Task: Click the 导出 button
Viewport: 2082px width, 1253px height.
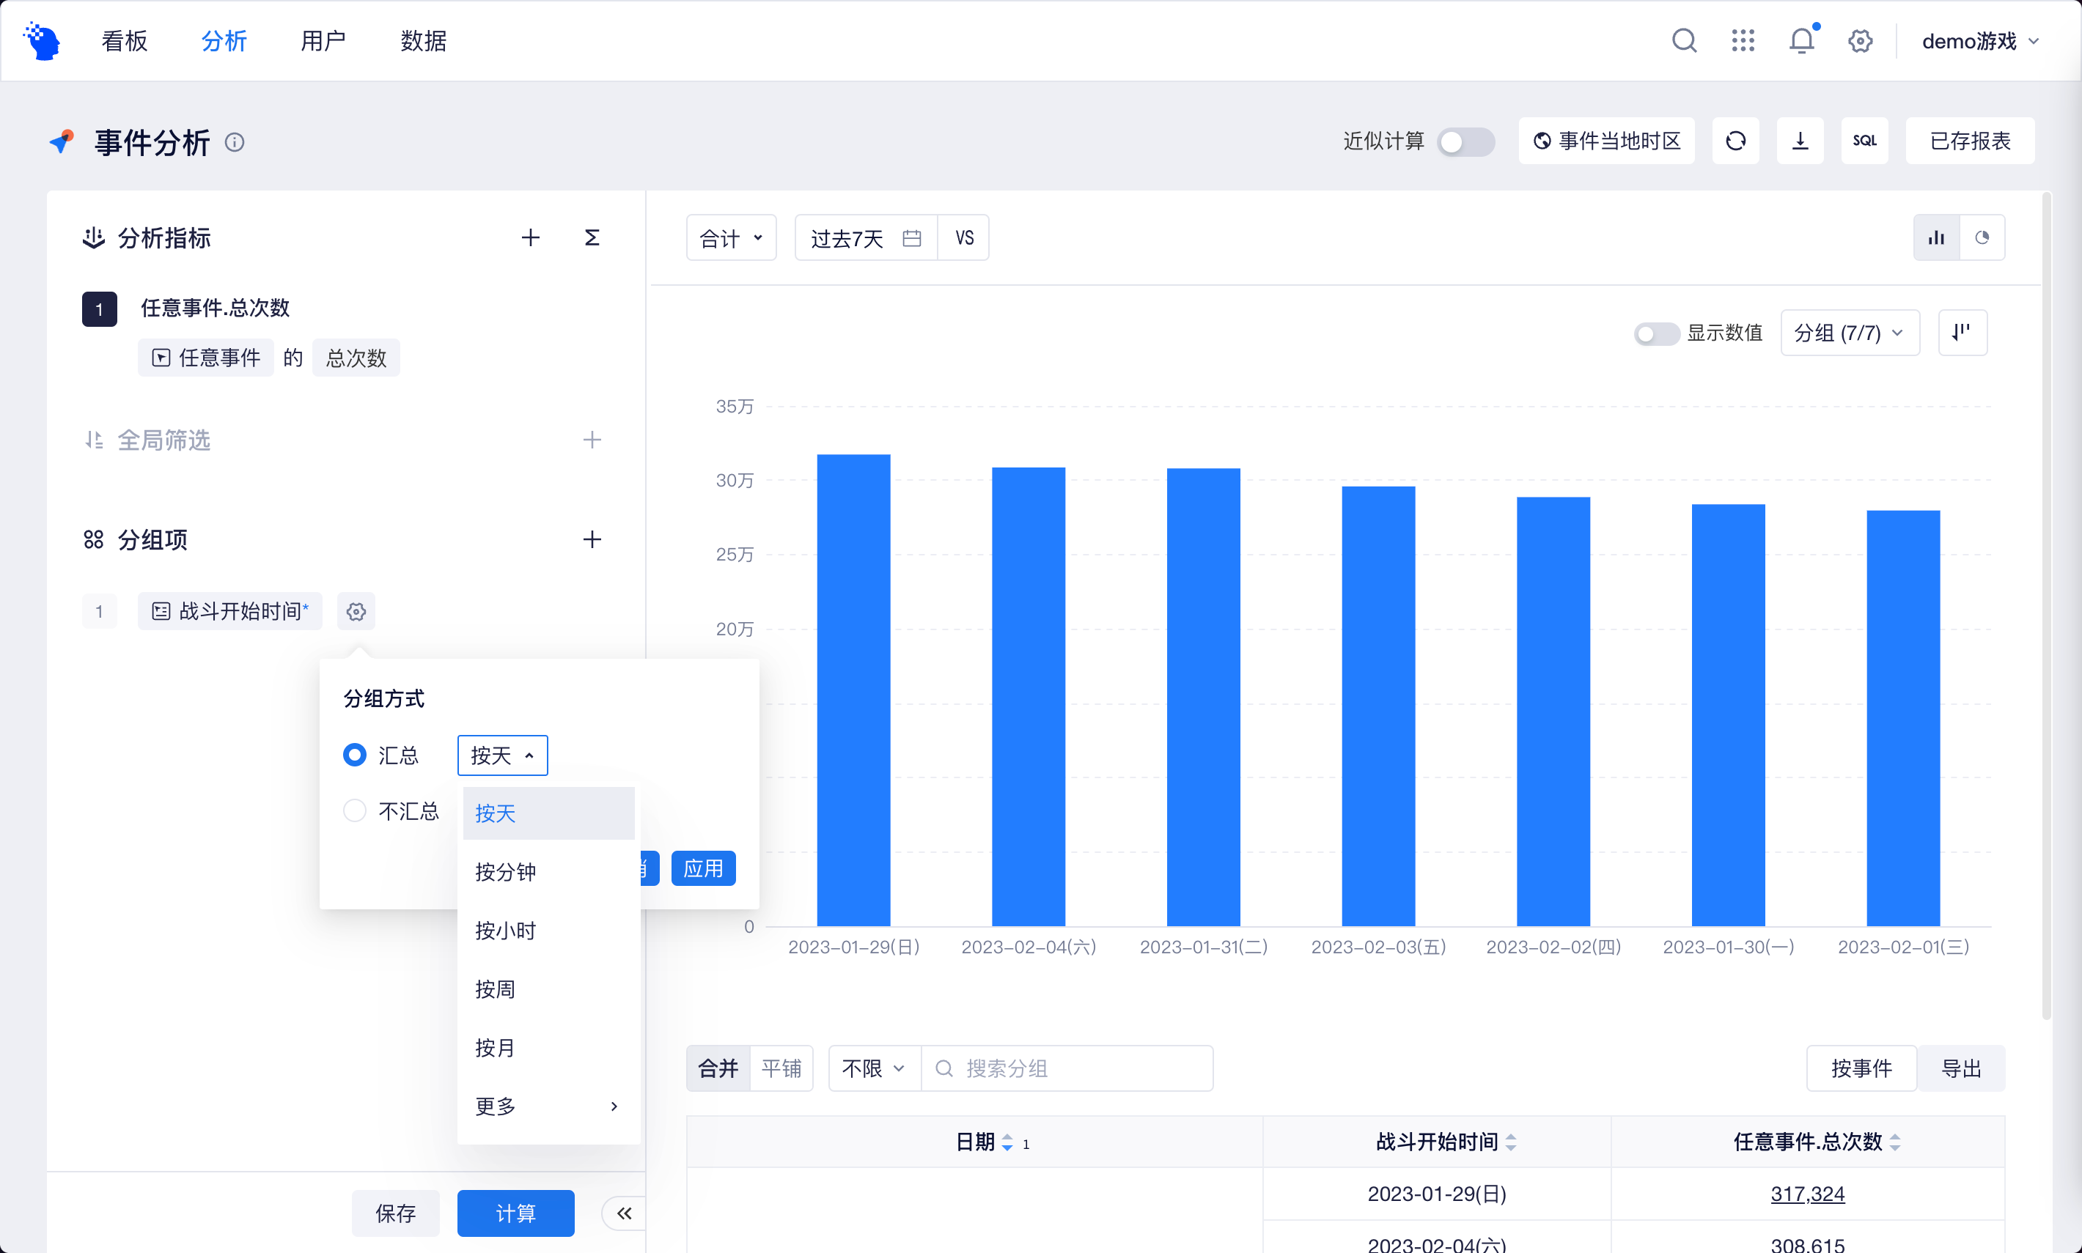Action: pyautogui.click(x=1961, y=1068)
